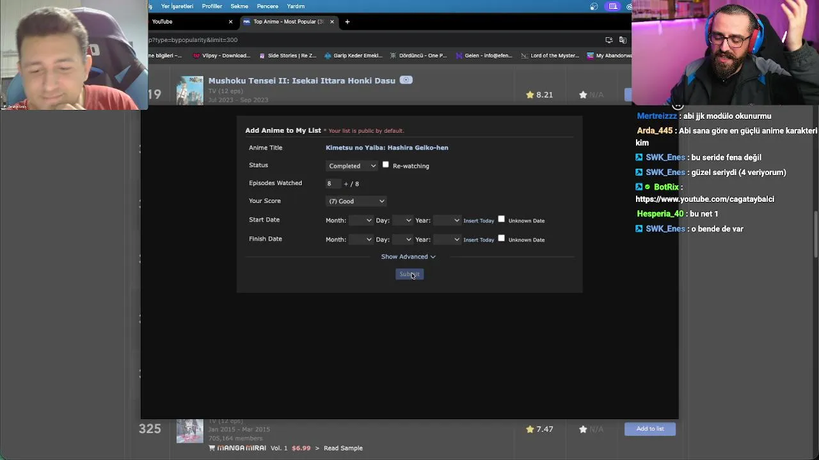Open Yardım menu
Viewport: 819px width, 460px height.
pyautogui.click(x=296, y=6)
